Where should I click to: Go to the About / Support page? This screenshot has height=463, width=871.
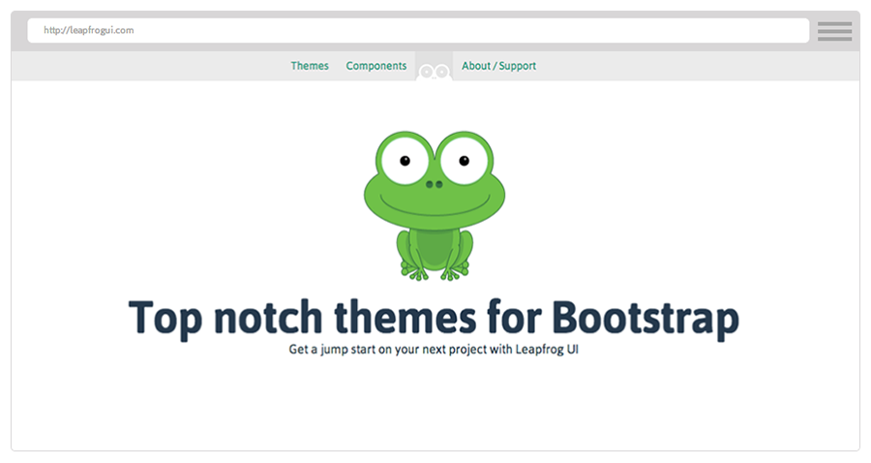[x=498, y=66]
